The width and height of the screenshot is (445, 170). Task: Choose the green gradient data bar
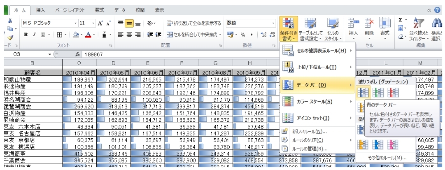coord(378,92)
